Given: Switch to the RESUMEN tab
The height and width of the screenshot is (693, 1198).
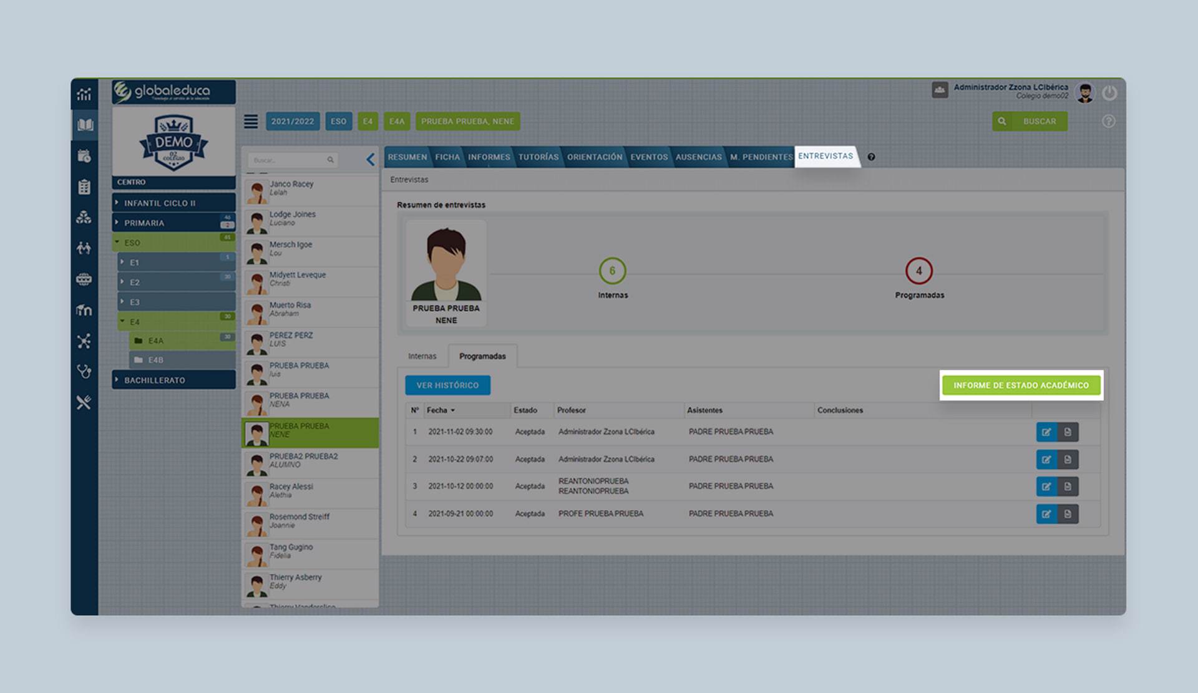Looking at the screenshot, I should pos(407,157).
